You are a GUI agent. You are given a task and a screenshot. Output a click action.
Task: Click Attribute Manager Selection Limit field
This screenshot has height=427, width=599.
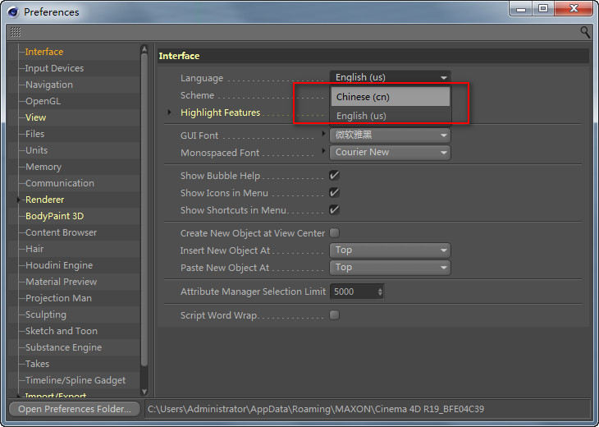click(354, 292)
